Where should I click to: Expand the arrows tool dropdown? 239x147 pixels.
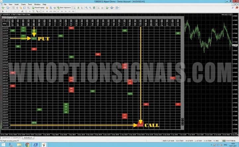coord(39,11)
